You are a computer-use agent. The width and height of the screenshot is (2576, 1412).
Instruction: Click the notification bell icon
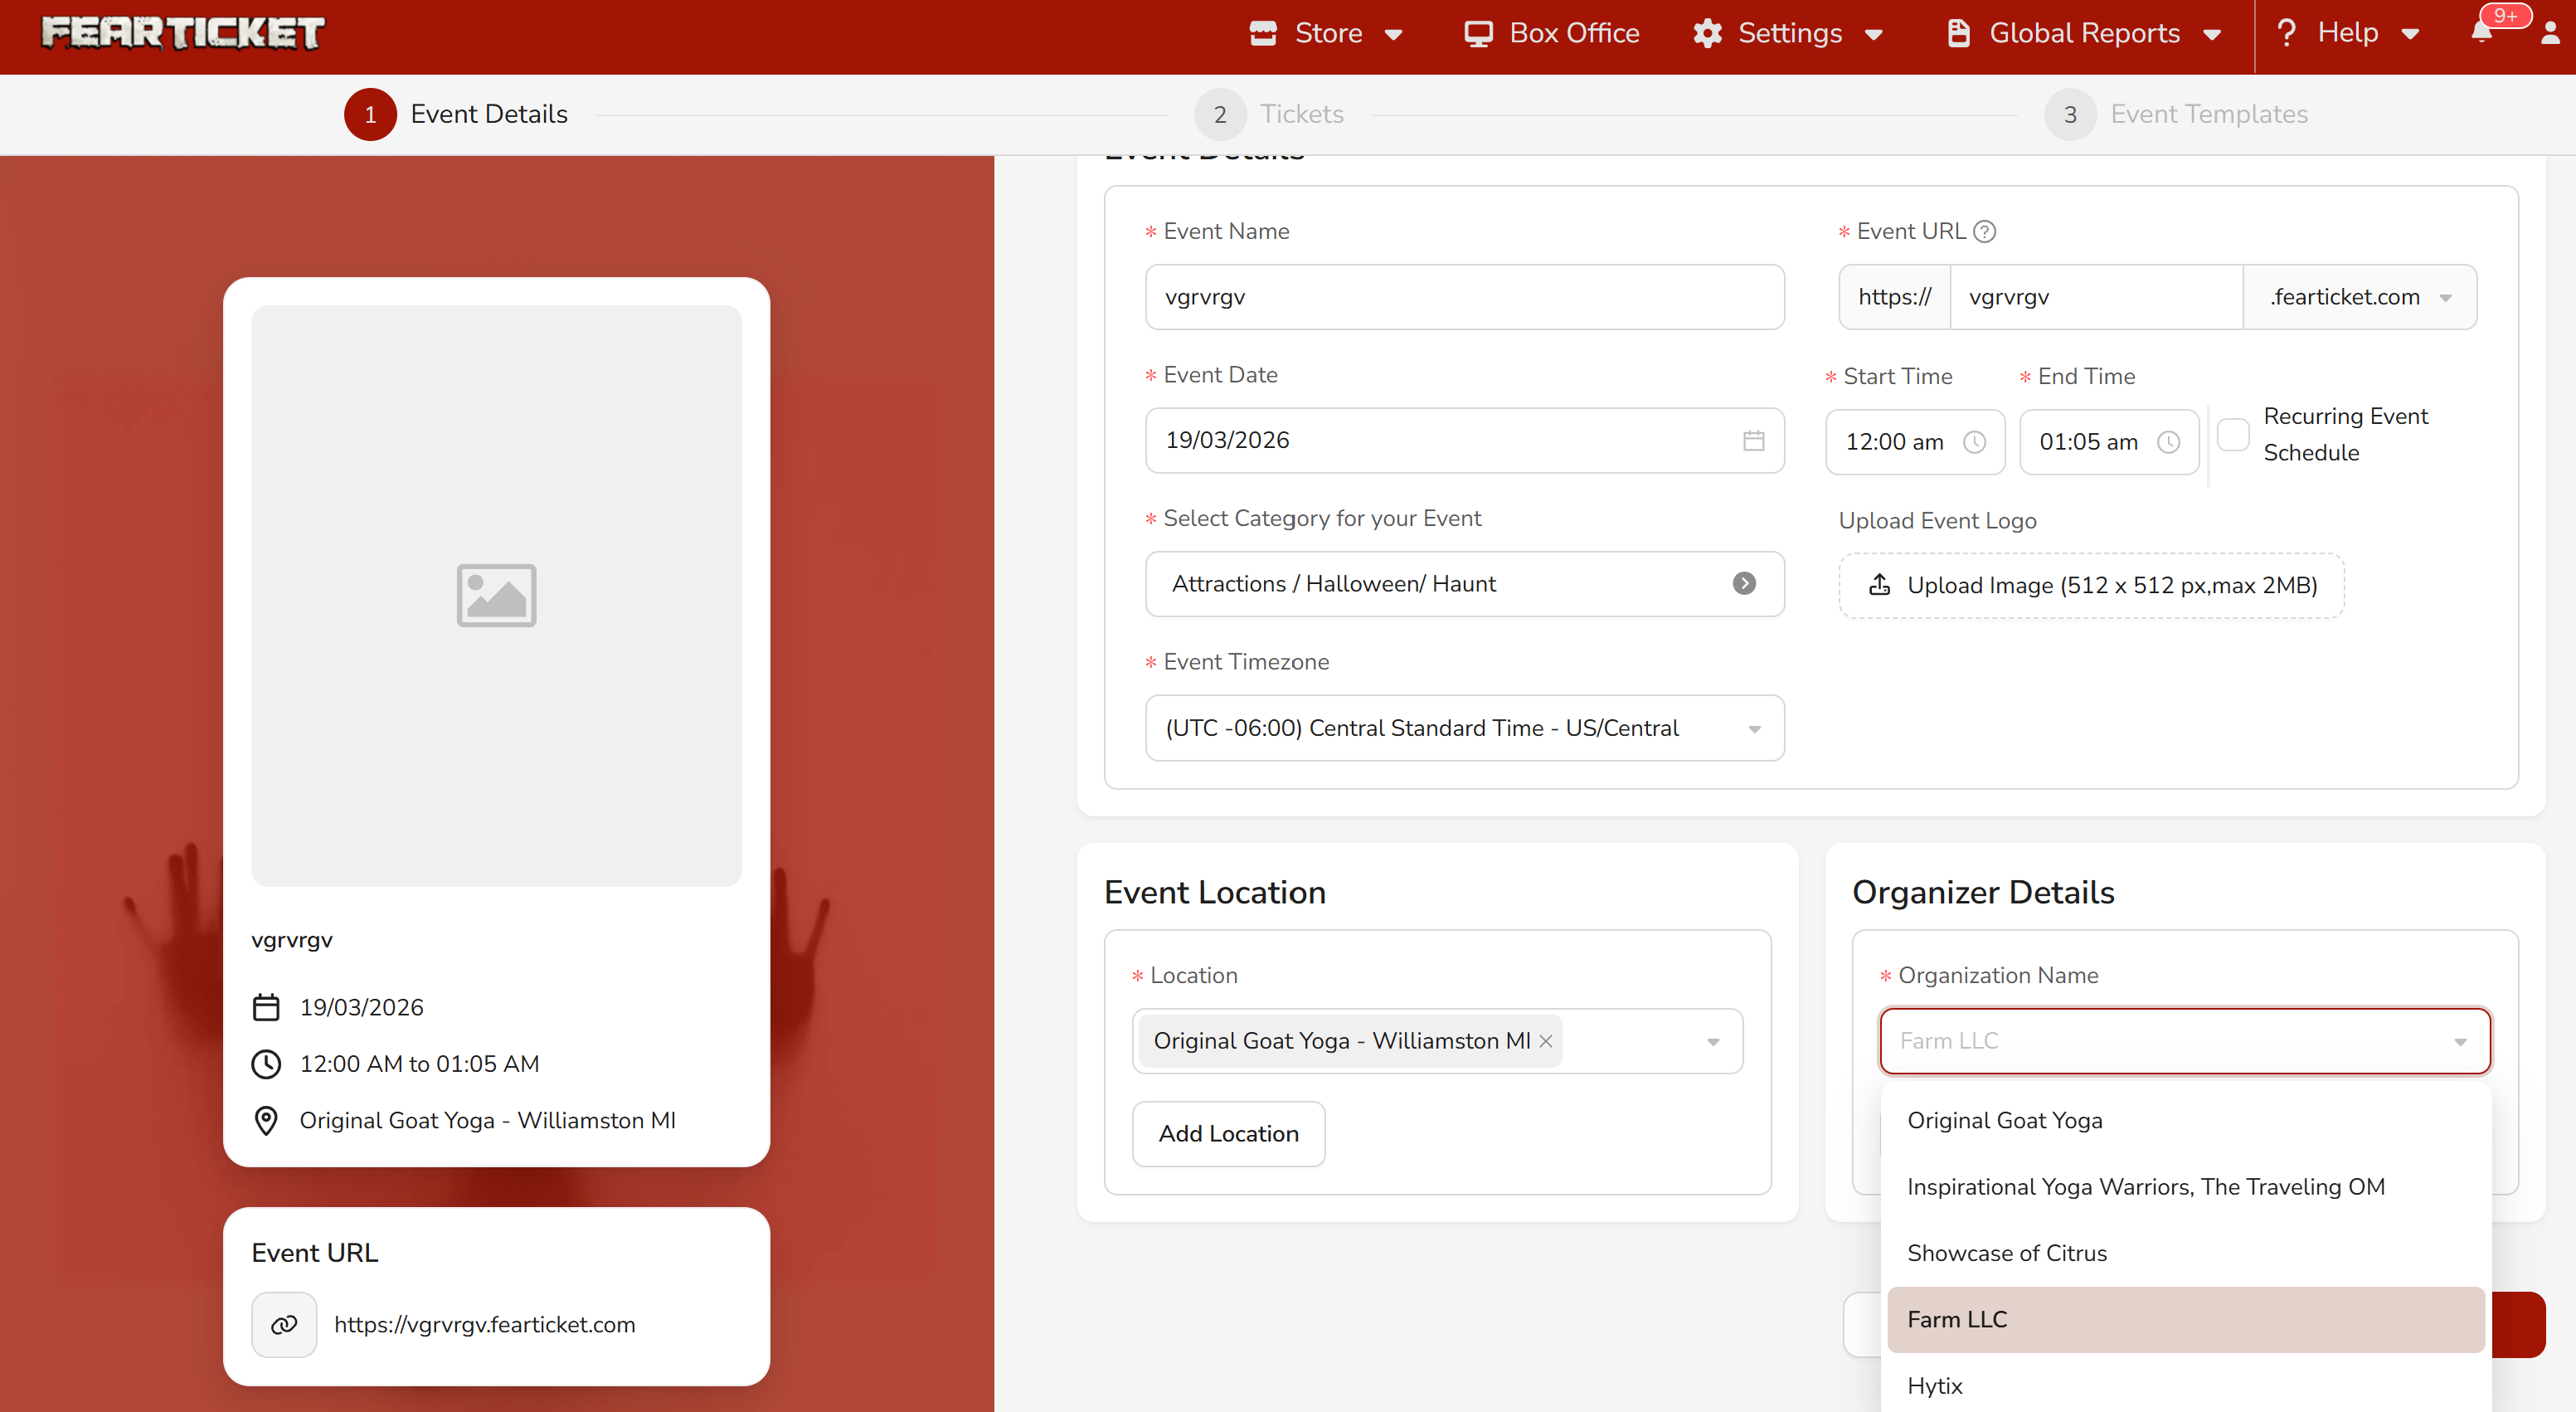tap(2481, 33)
